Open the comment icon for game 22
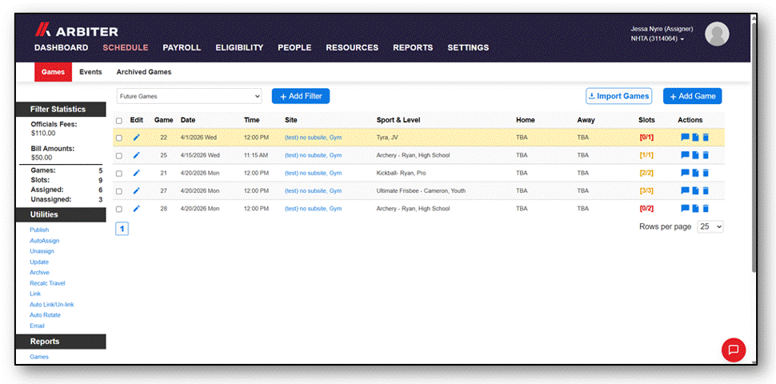The width and height of the screenshot is (776, 384). [x=685, y=138]
